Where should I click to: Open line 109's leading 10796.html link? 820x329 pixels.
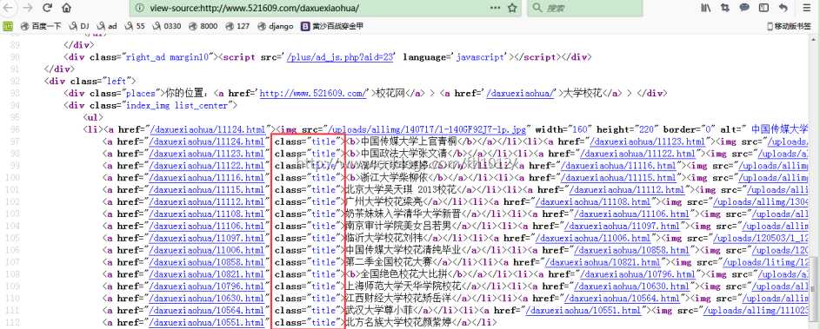click(207, 286)
